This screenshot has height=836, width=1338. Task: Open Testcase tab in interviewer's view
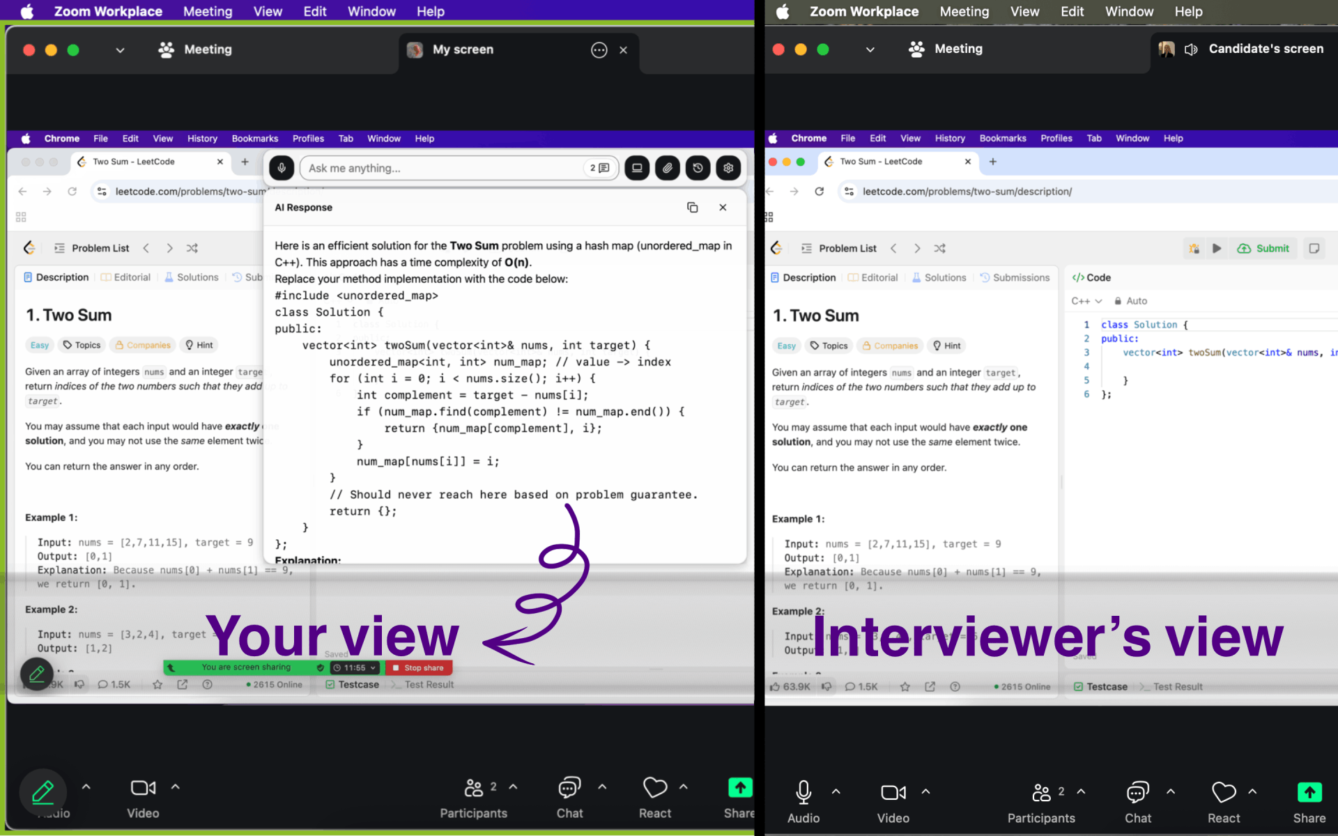tap(1100, 687)
